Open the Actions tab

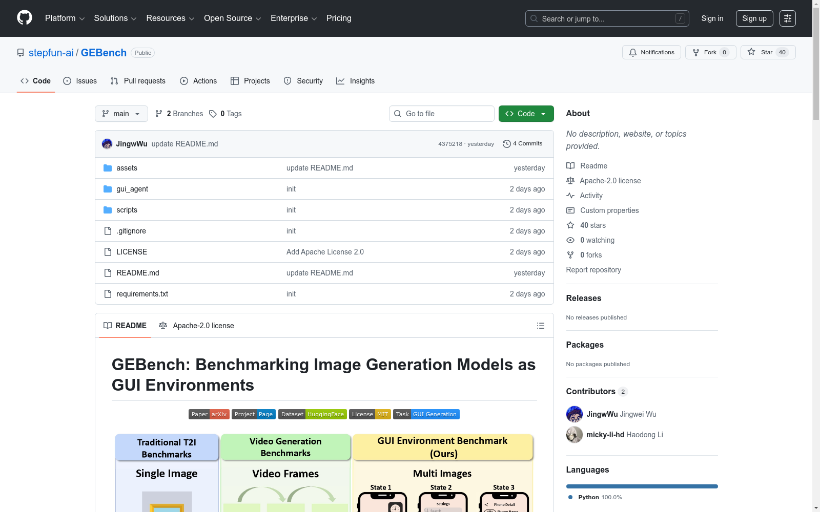click(198, 81)
